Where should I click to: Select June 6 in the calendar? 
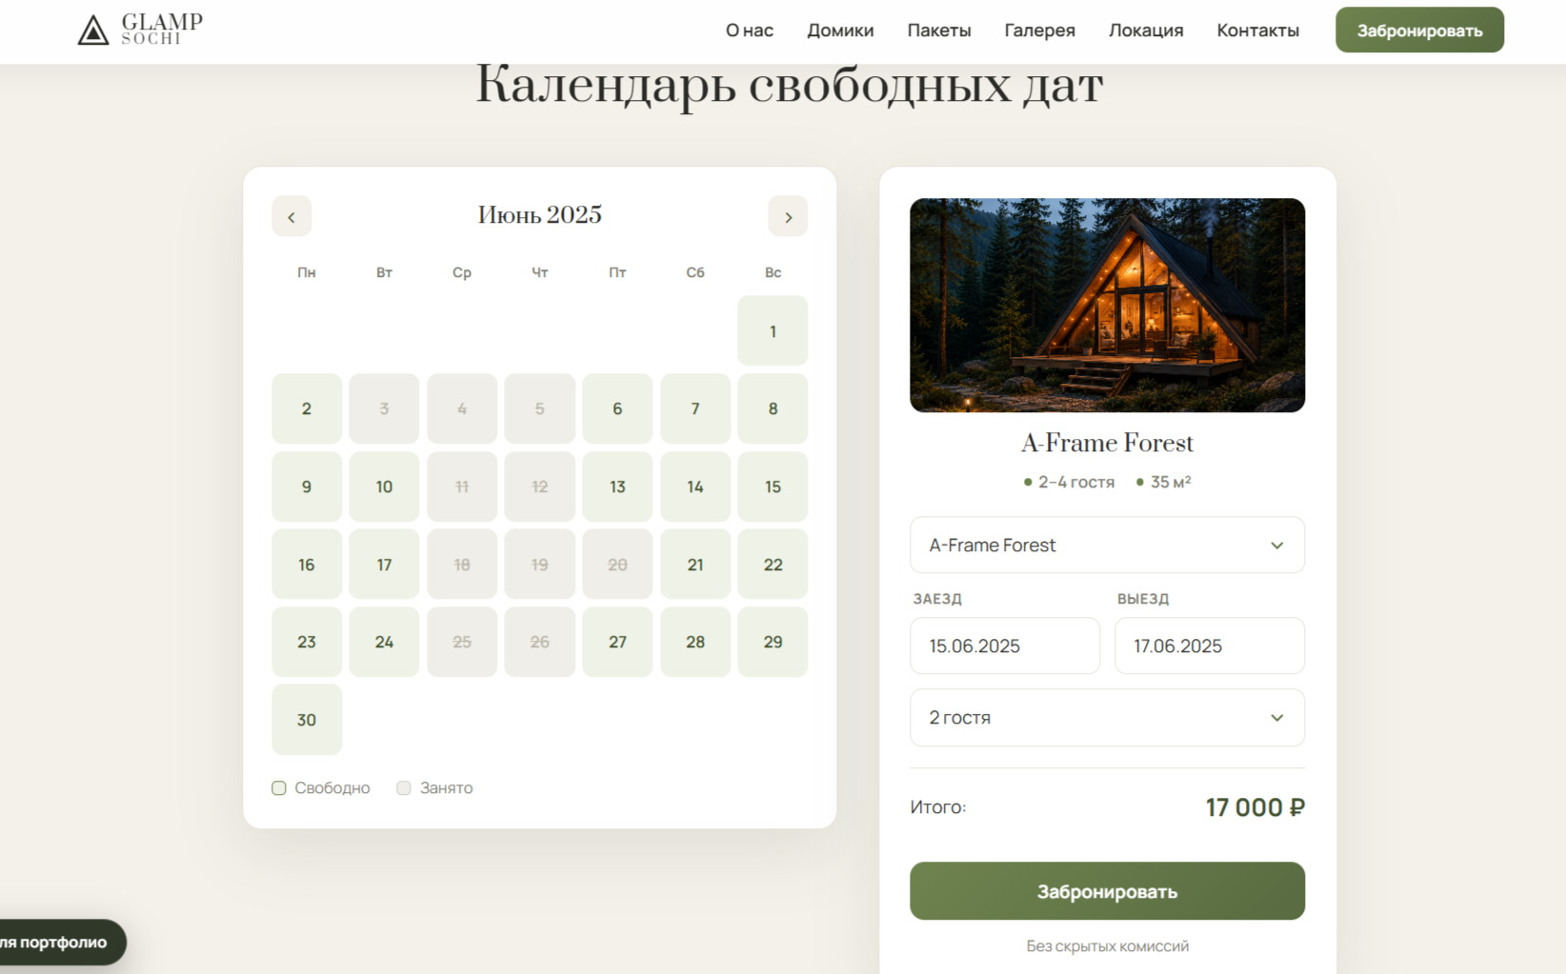pos(617,408)
